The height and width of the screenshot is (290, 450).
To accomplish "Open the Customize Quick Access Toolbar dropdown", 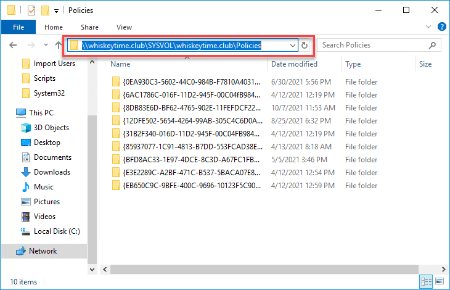I will [x=57, y=11].
